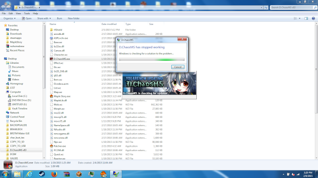Viewport: 318px width, 178px height.
Task: Open Control Panel in navigation pane
Action: pyautogui.click(x=17, y=117)
